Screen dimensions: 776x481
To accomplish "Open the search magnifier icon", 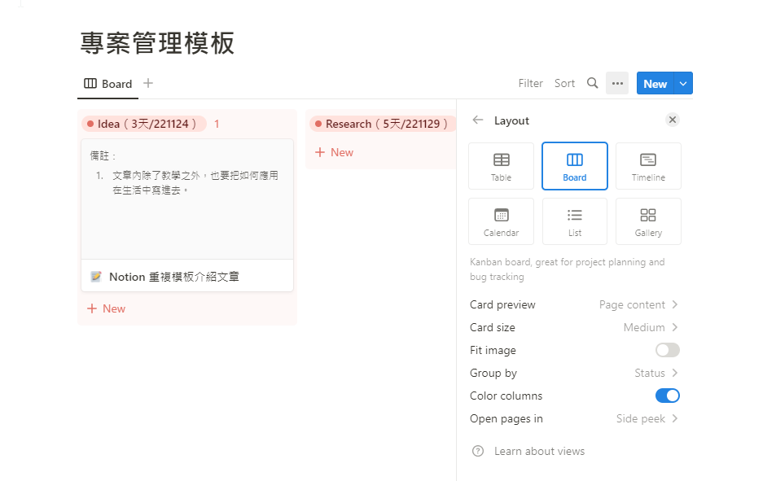I will point(593,83).
